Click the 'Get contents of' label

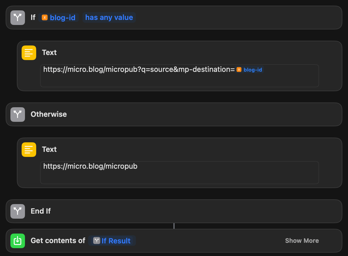pyautogui.click(x=58, y=241)
